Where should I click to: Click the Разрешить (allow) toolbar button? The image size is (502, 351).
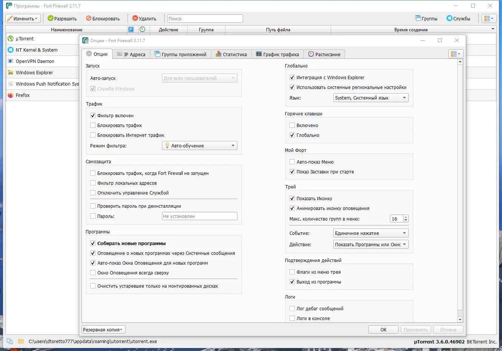click(x=62, y=18)
